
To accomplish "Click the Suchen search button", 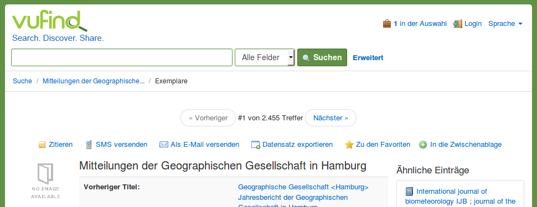I will pyautogui.click(x=322, y=57).
